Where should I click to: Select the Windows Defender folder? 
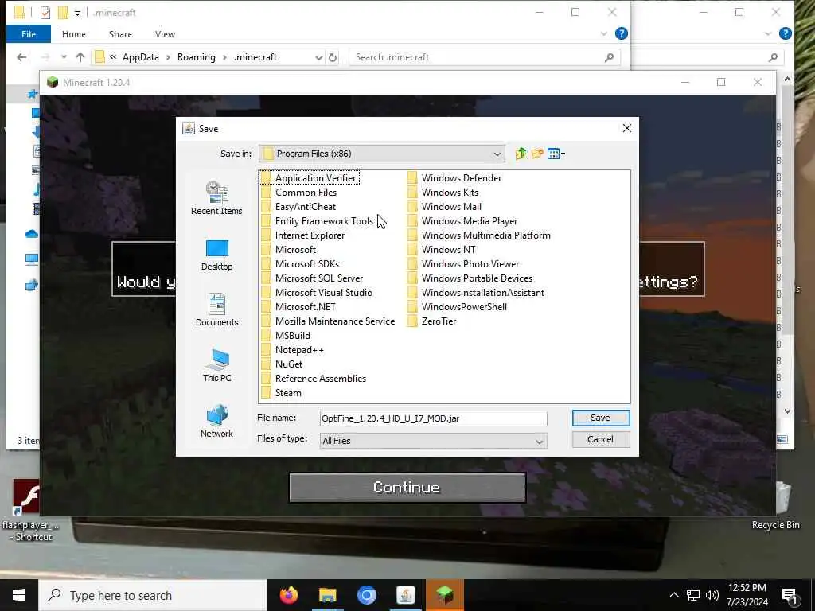(x=454, y=177)
